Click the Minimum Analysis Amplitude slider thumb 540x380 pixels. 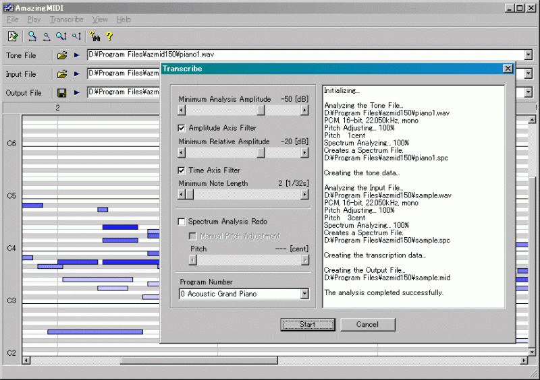(x=261, y=110)
